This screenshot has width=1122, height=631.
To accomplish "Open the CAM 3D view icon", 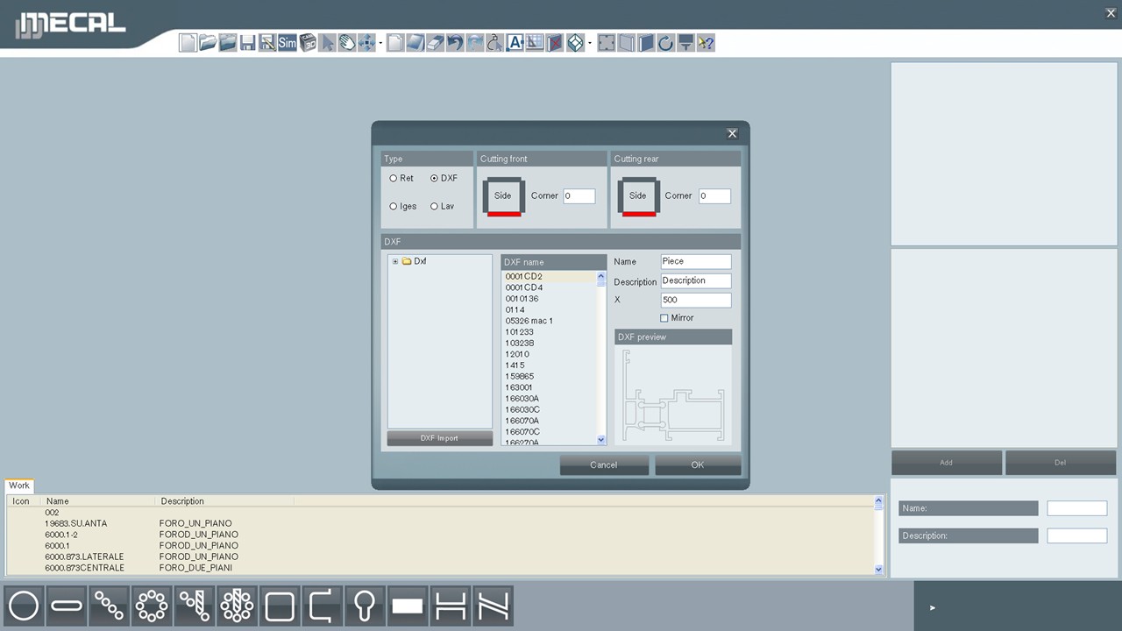I will pyautogui.click(x=308, y=42).
